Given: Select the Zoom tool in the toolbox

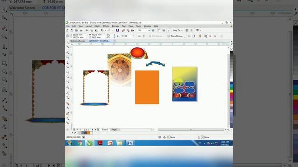Looking at the screenshot, I should click(68, 57).
